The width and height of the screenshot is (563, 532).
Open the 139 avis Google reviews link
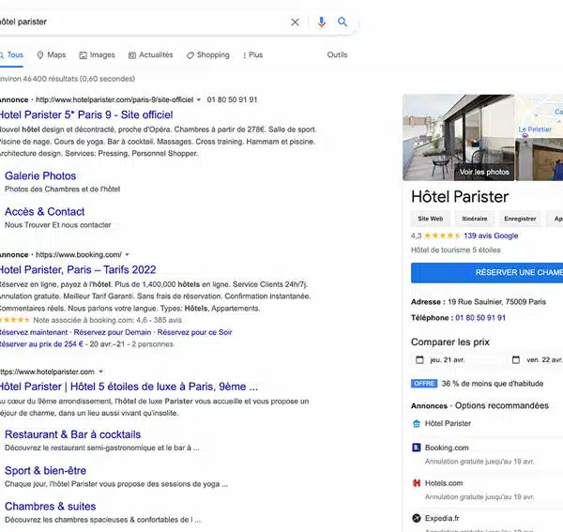(491, 236)
